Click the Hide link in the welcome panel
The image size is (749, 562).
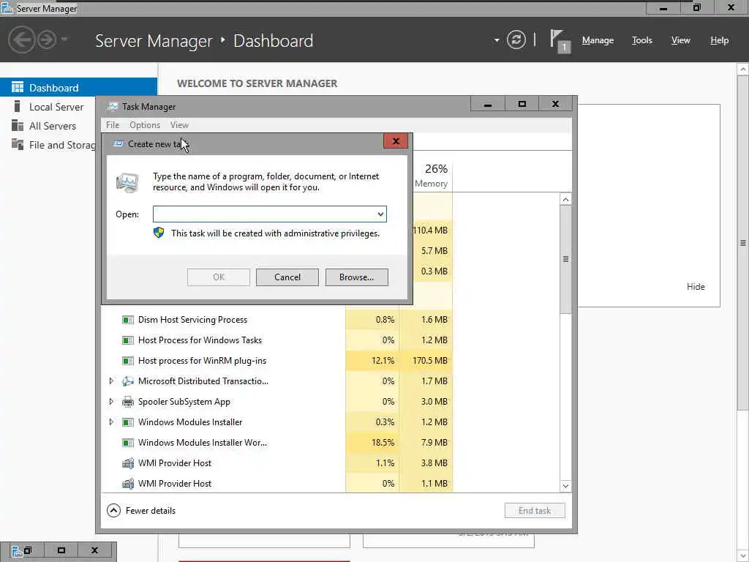[x=696, y=287]
